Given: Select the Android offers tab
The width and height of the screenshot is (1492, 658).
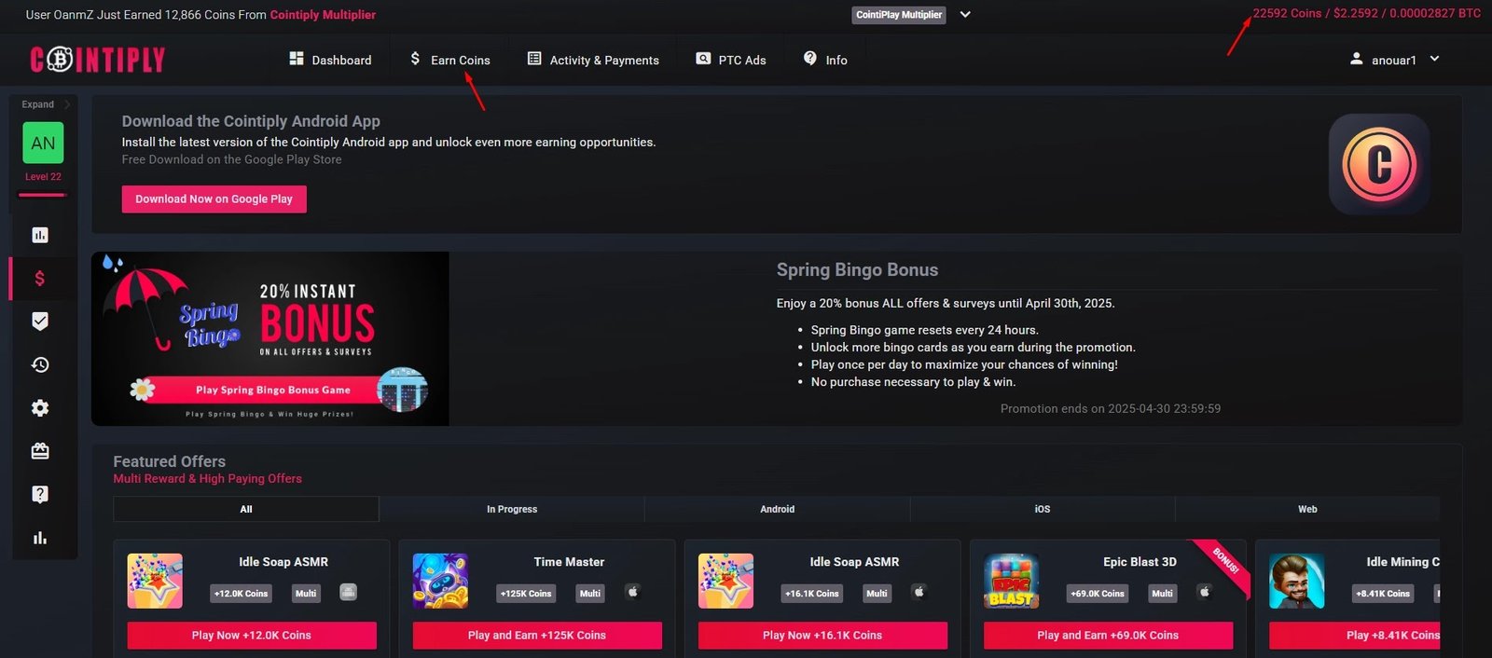Looking at the screenshot, I should point(777,509).
